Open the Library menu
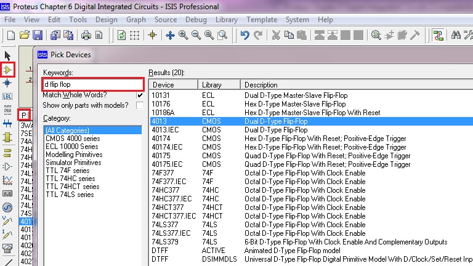 click(x=226, y=20)
